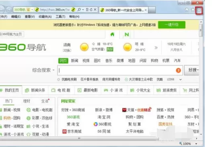Image resolution: width=212 pixels, height=147 pixels.
Task: Click the 好搜一下 search button
Action: click(192, 70)
